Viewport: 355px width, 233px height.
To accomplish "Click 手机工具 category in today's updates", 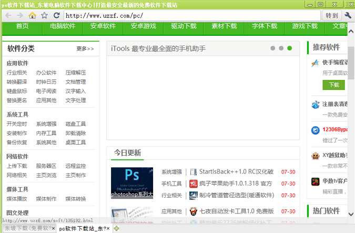I will 171,184.
